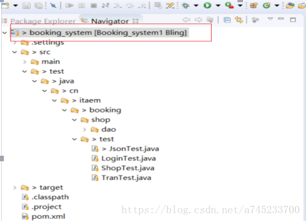
Task: Open the Navigator View Menu triangle
Action: click(x=270, y=19)
